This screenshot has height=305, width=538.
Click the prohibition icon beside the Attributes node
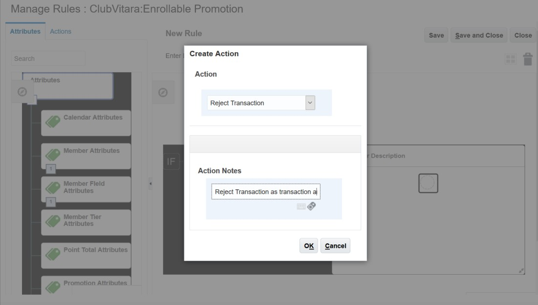[x=22, y=91]
